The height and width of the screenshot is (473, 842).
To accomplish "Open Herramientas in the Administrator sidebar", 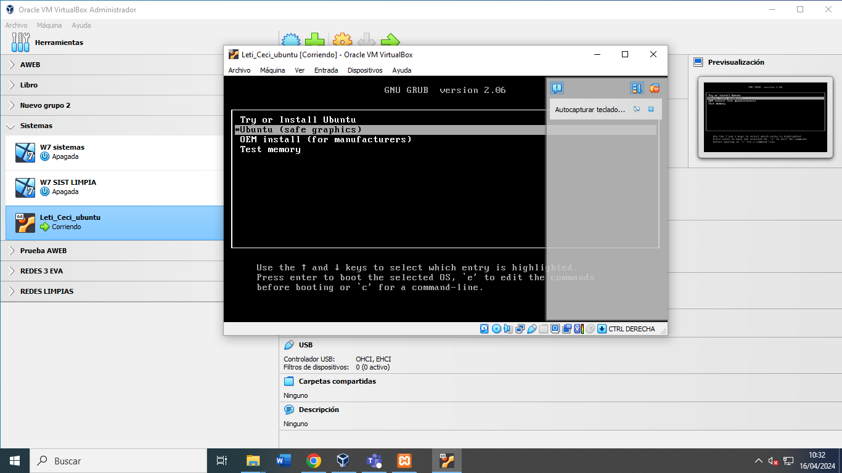I will (x=59, y=42).
